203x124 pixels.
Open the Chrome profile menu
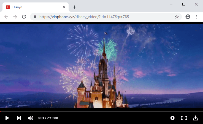tap(188, 17)
